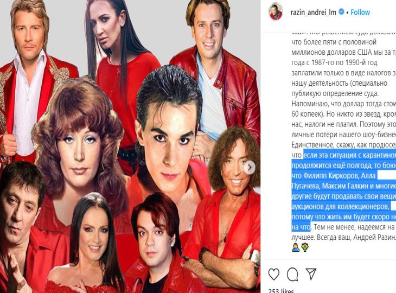Click the woman with curly auburn hair in the collage

coord(78,149)
